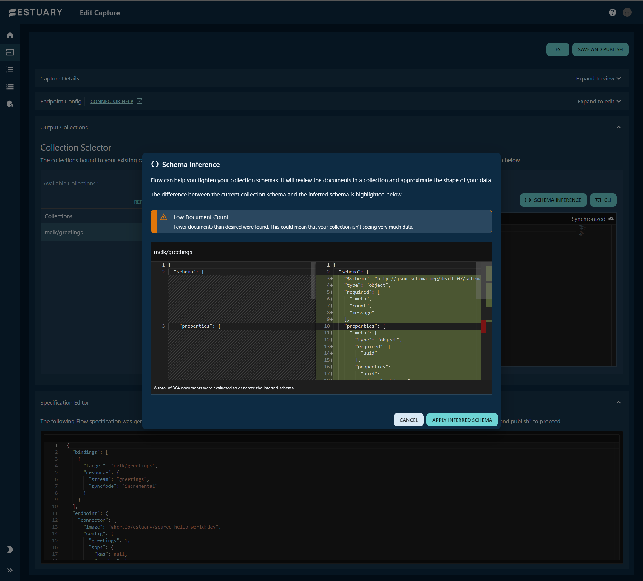Viewport: 643px width, 581px height.
Task: Click the "message" line in inferred schema
Action: (x=362, y=312)
